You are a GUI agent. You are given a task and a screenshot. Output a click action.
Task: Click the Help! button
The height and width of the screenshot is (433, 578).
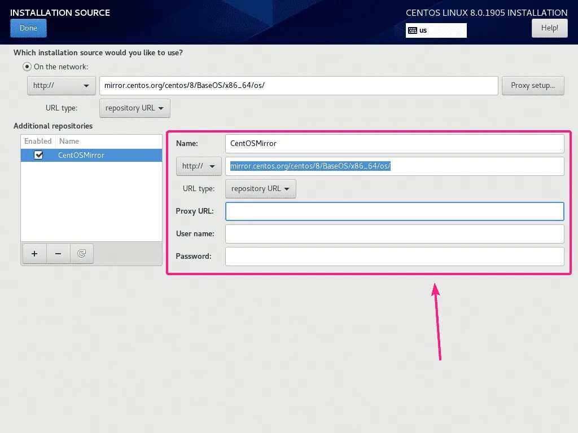(549, 28)
